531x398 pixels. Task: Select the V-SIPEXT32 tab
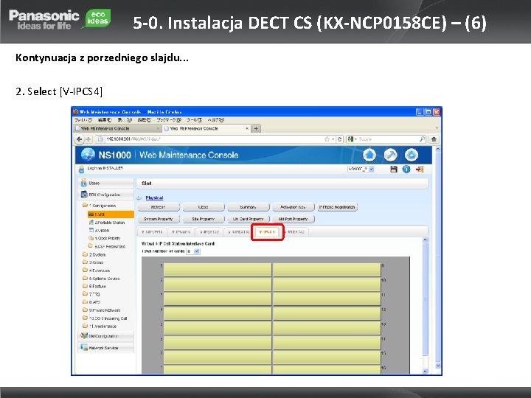pos(239,232)
